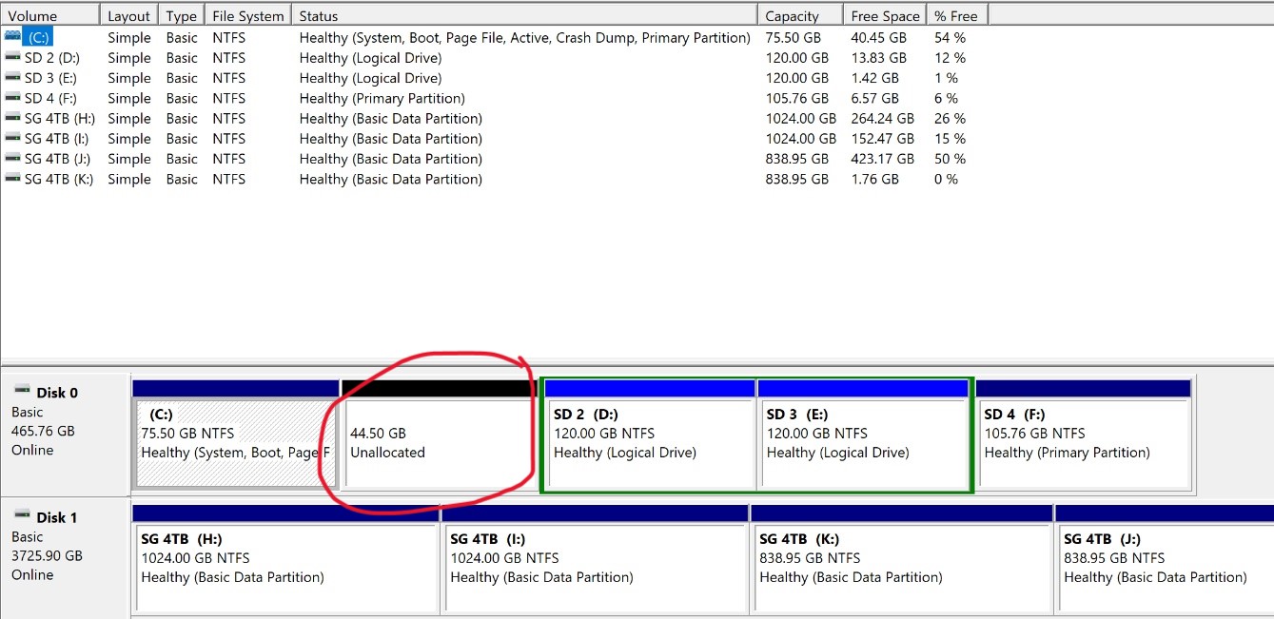Viewport: 1274px width, 619px height.
Task: Sort volumes by the Capacity column header
Action: coord(800,15)
